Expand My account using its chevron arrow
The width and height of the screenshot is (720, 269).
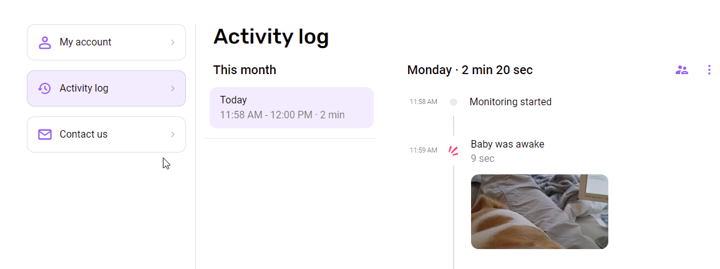[x=173, y=42]
